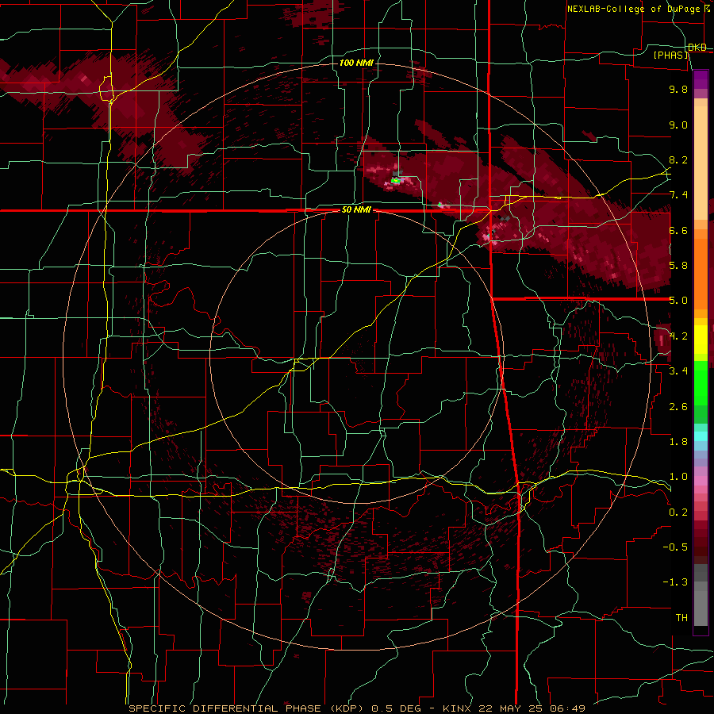Click the 7.4 value on color scale
714x714 pixels.
(x=678, y=195)
